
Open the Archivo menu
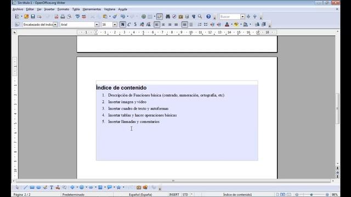[x=18, y=9]
